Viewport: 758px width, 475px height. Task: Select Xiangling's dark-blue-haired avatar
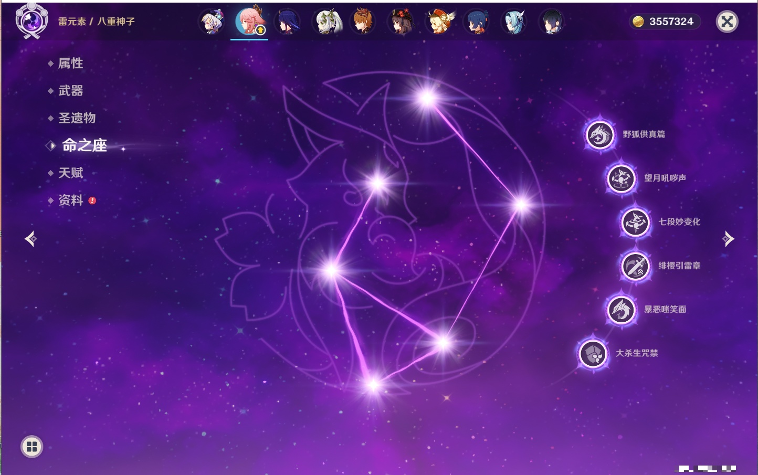[x=477, y=22]
